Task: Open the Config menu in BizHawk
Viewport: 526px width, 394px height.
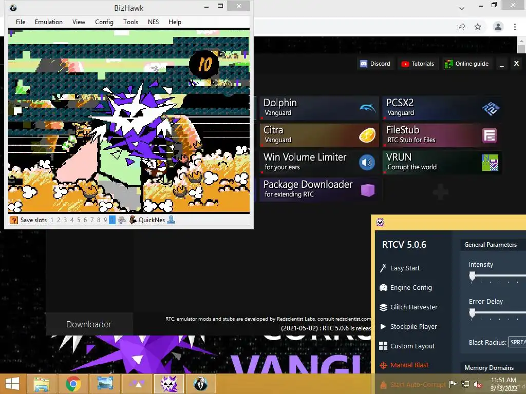Action: coord(104,22)
